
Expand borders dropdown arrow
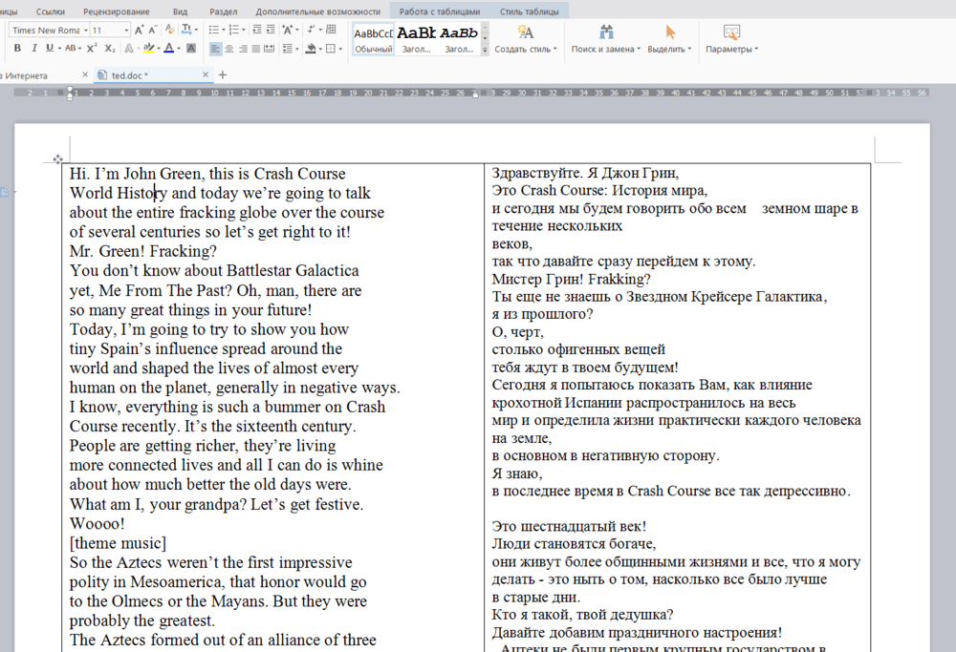point(340,49)
